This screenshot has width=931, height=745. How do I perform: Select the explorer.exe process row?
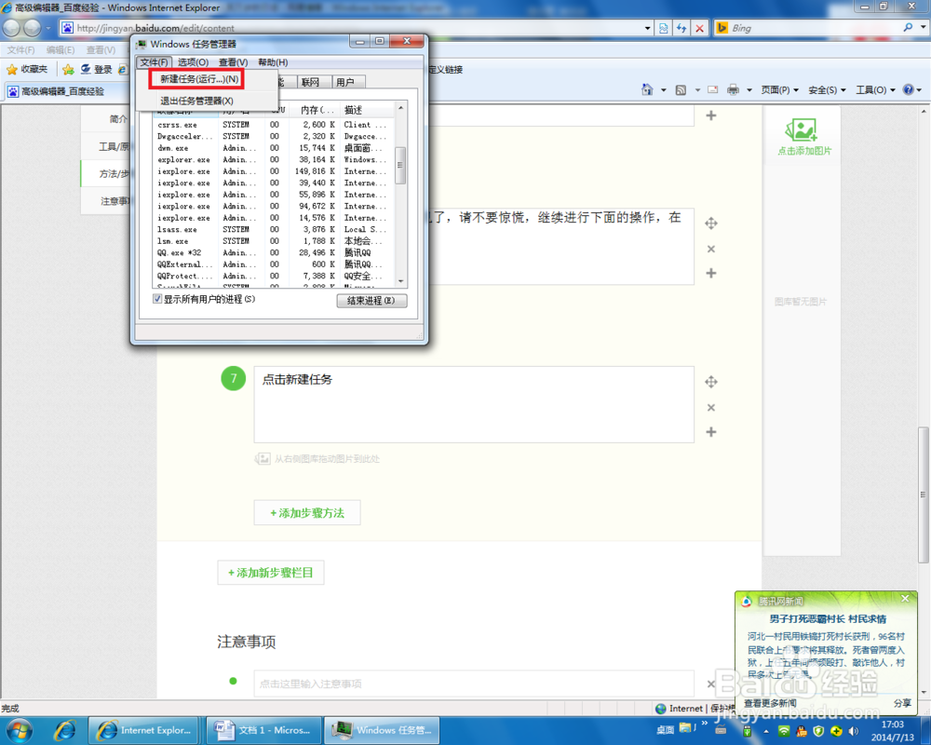coord(273,160)
